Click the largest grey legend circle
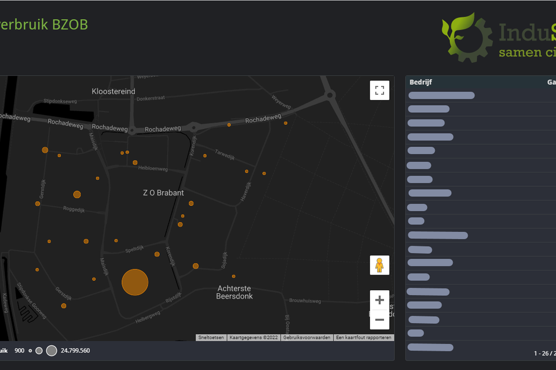Image resolution: width=556 pixels, height=370 pixels. click(x=52, y=350)
